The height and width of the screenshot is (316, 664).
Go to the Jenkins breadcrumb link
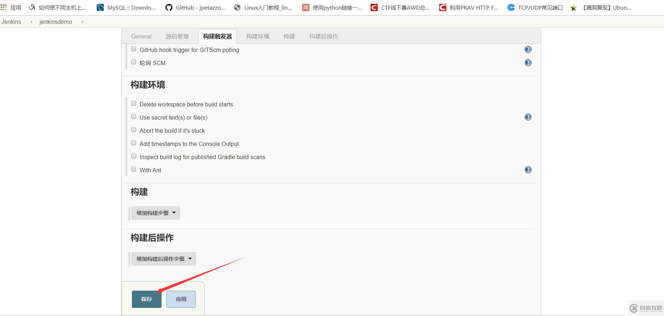click(x=11, y=22)
